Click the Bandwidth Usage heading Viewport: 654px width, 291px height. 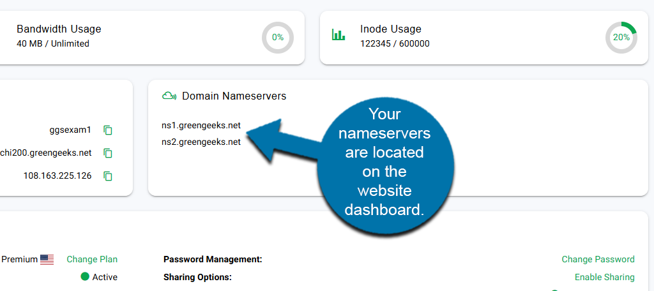click(x=59, y=29)
